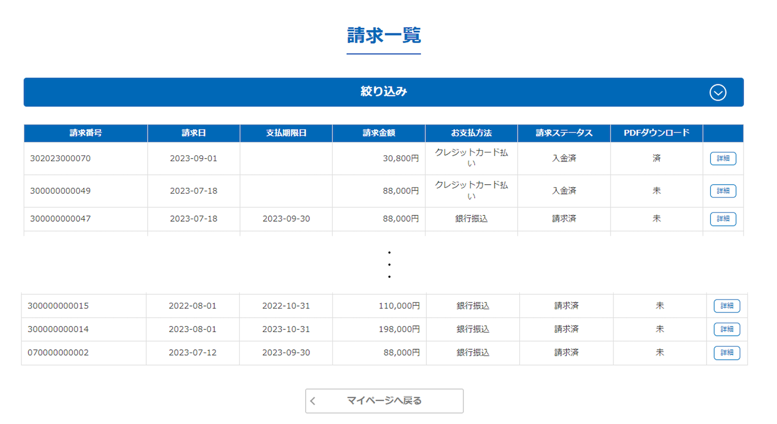Click the 請求金額 column header
The height and width of the screenshot is (424, 777).
(x=379, y=133)
